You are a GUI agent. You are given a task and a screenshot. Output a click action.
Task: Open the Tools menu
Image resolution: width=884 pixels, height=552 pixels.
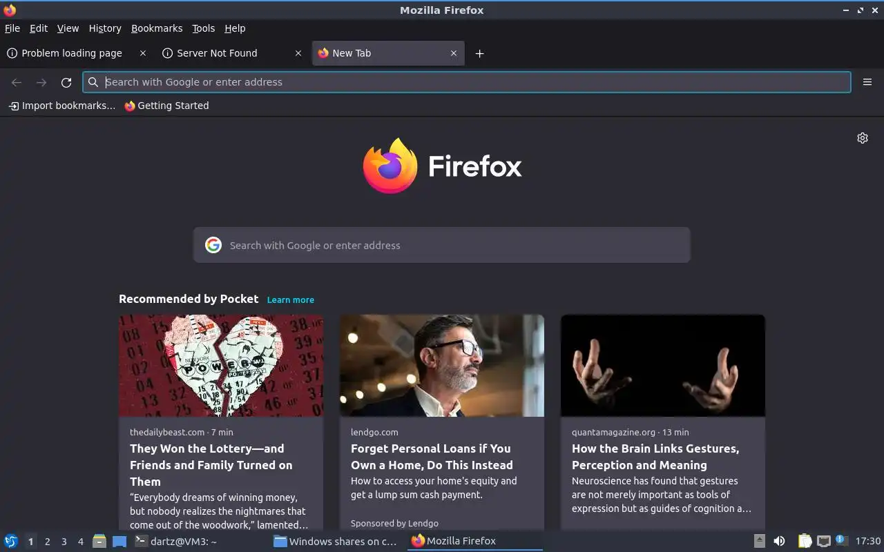click(x=204, y=28)
